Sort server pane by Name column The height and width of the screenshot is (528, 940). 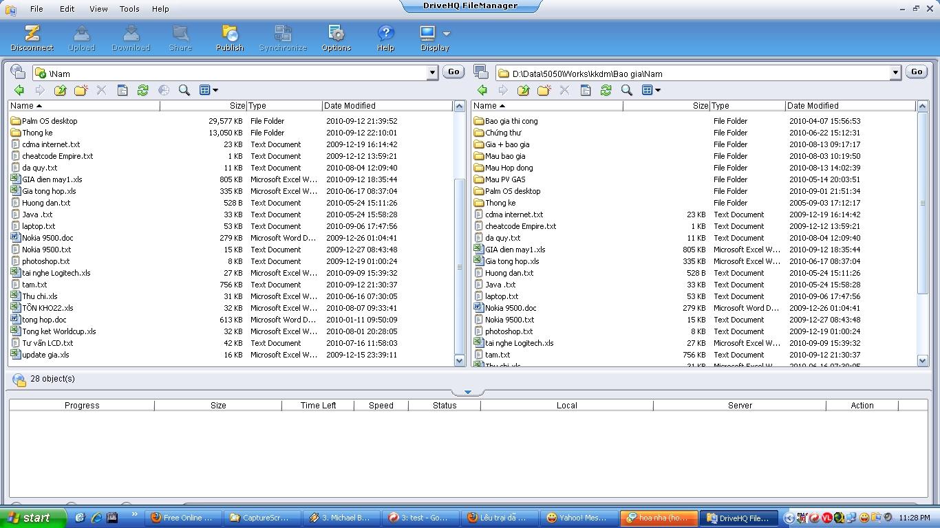[84, 106]
